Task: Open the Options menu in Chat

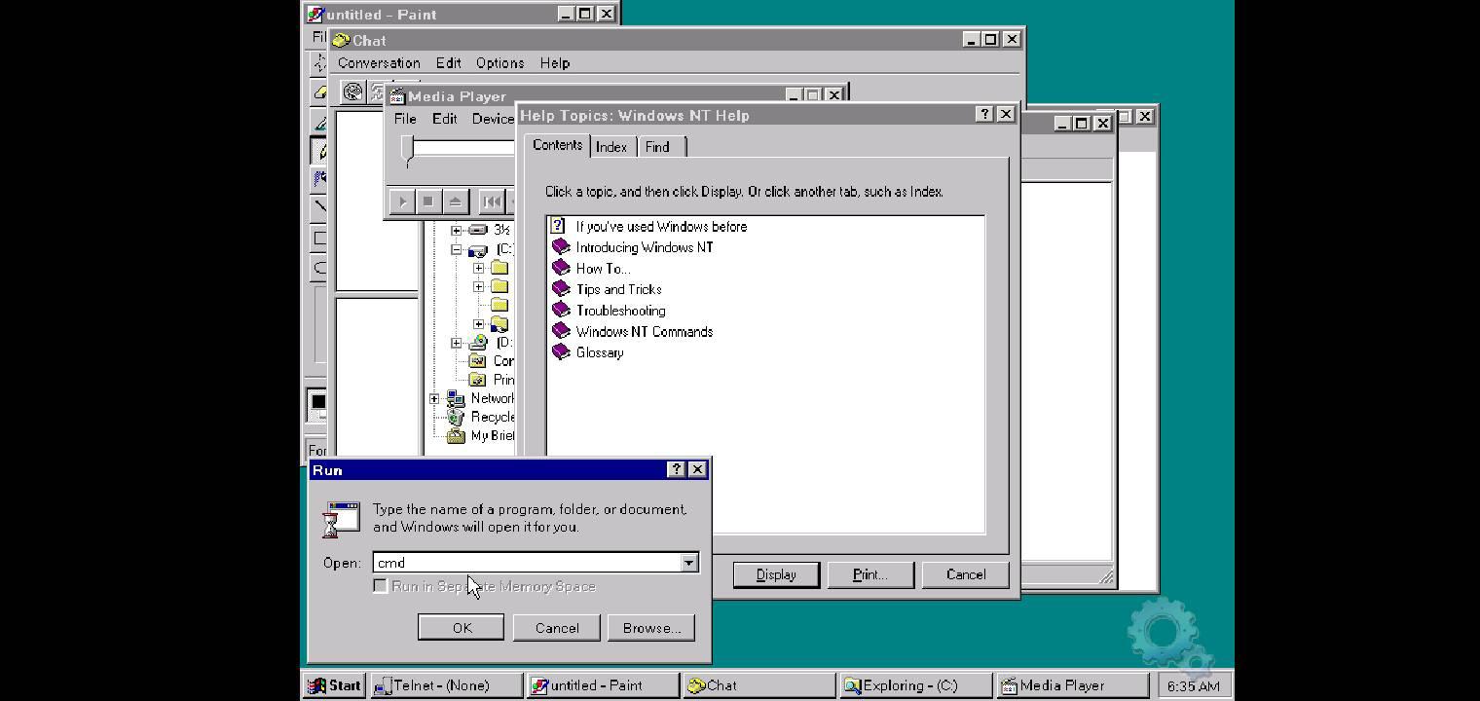Action: pyautogui.click(x=499, y=63)
